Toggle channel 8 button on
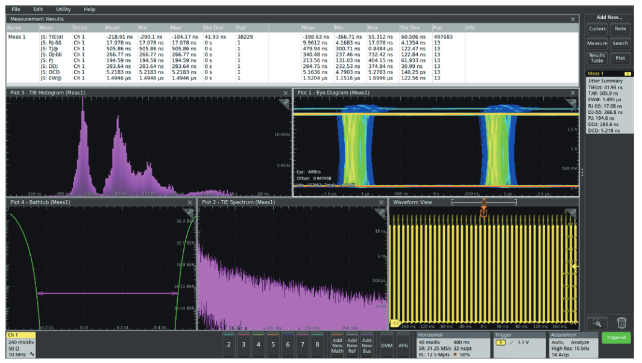 click(317, 344)
